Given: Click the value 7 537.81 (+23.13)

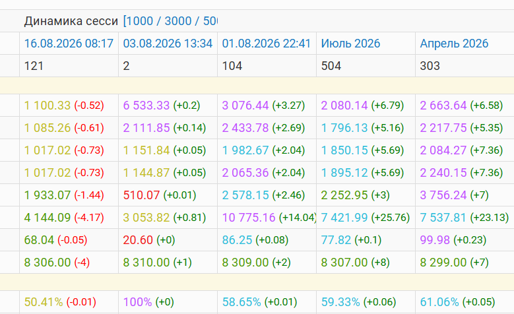Looking at the screenshot, I should 465,218.
